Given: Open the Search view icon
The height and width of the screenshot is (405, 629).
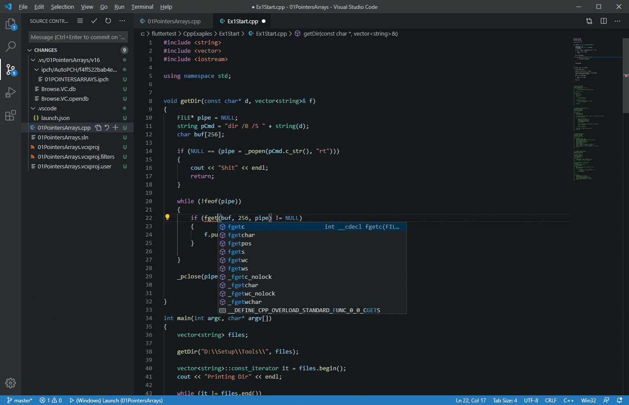Looking at the screenshot, I should pyautogui.click(x=11, y=47).
